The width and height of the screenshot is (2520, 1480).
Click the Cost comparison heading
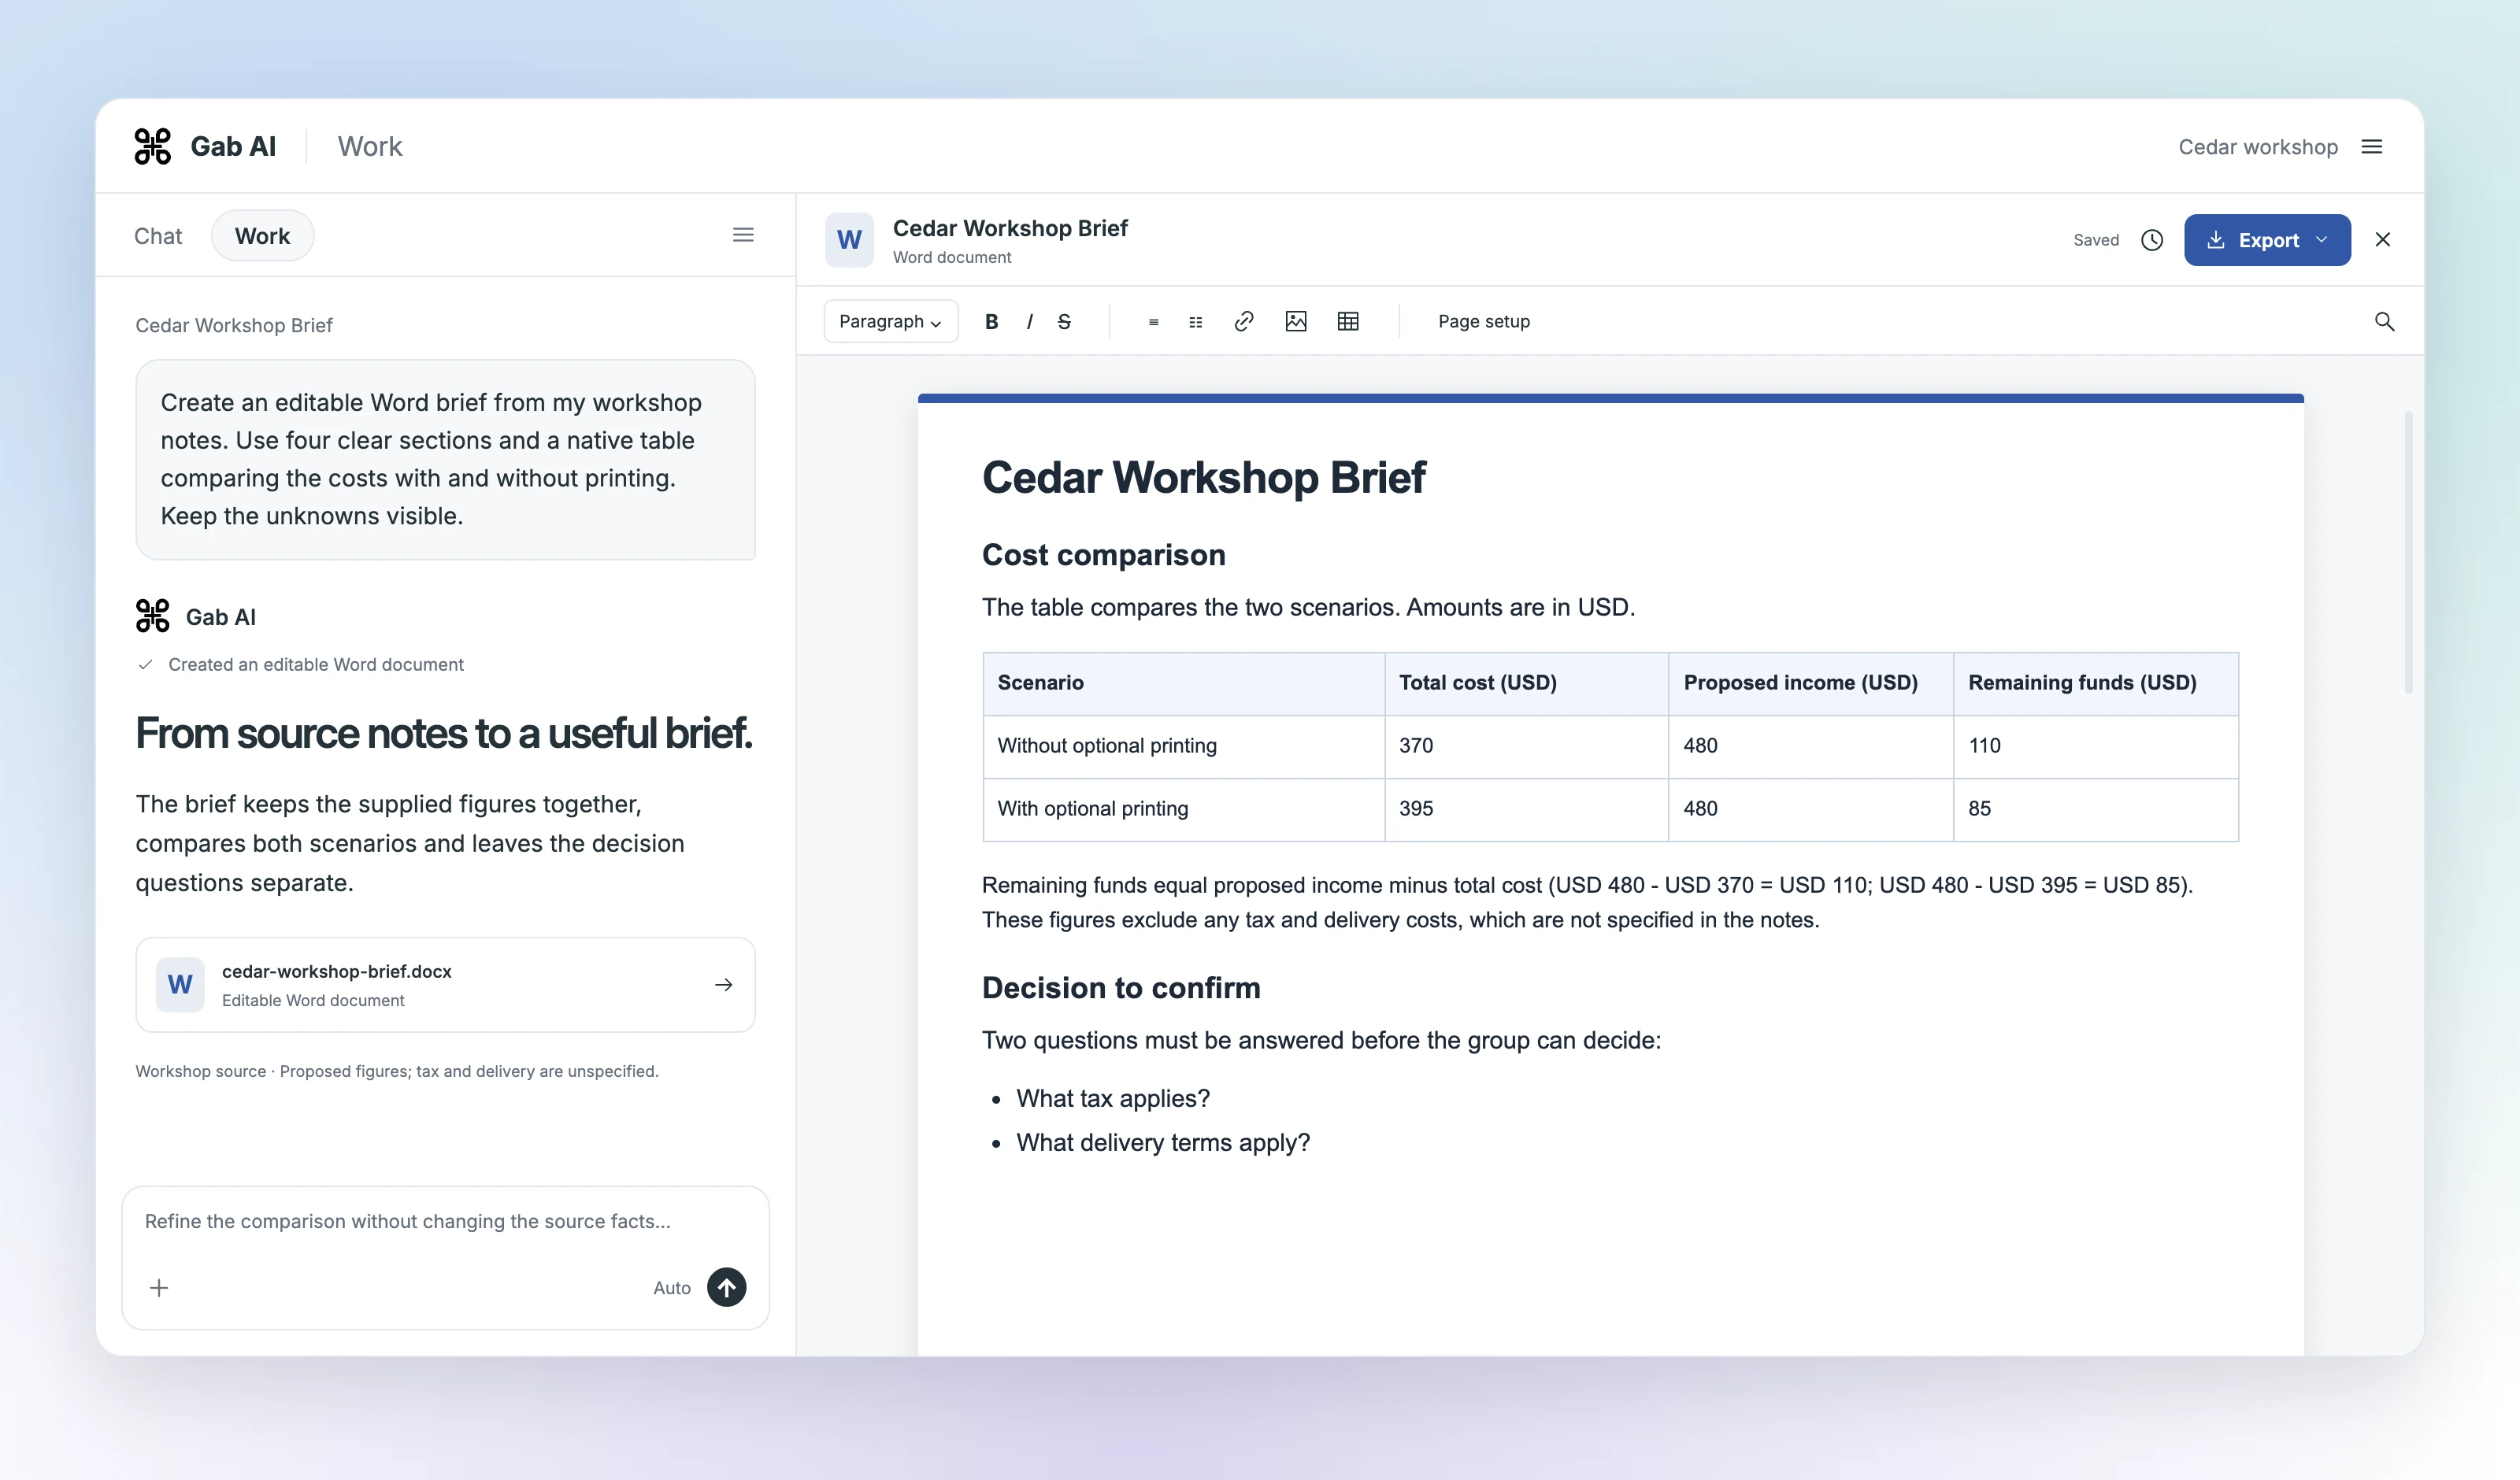(1103, 555)
